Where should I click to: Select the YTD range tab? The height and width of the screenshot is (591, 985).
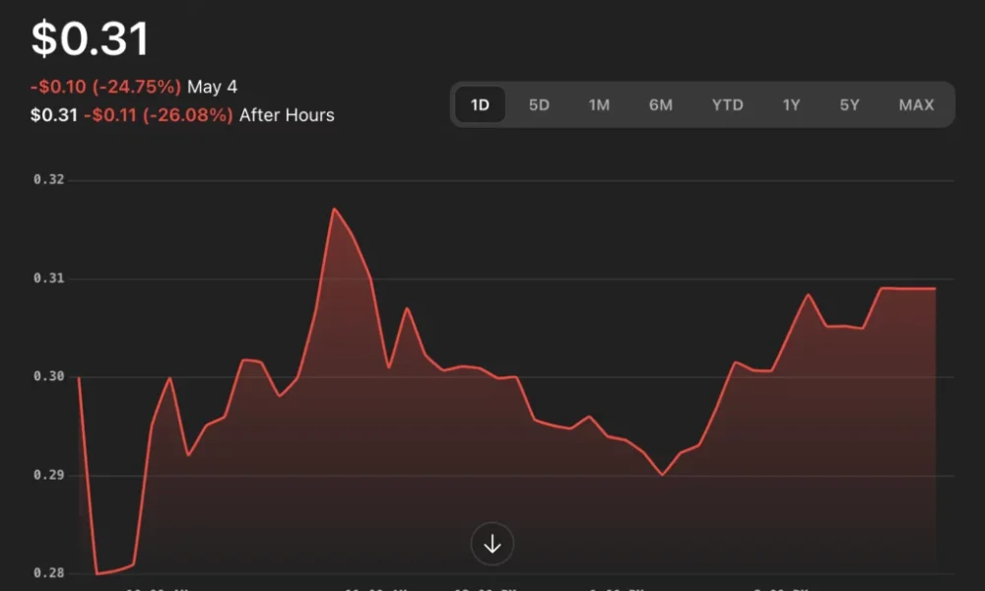pyautogui.click(x=728, y=104)
